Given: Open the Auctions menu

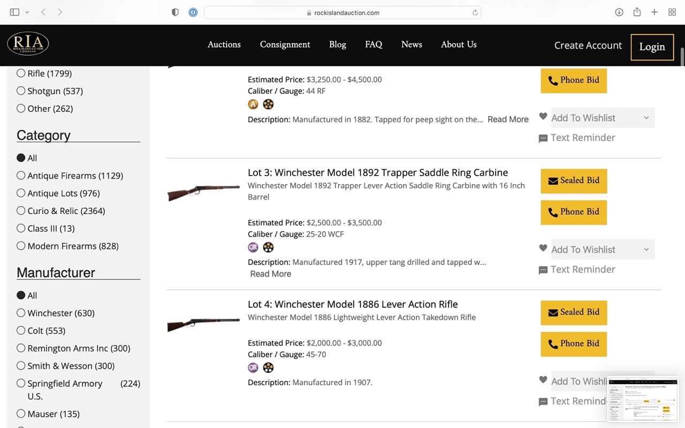Looking at the screenshot, I should pos(224,44).
